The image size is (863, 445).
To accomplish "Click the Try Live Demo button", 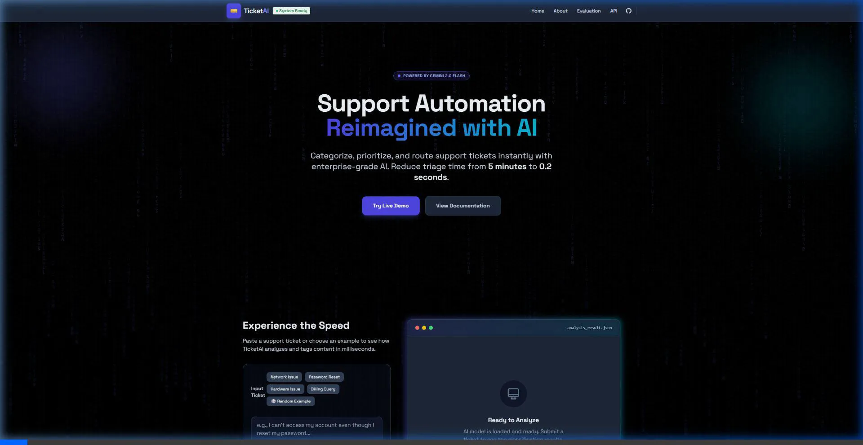I will (x=391, y=206).
